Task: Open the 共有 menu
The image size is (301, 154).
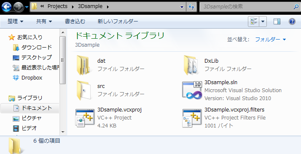Action: point(44,21)
